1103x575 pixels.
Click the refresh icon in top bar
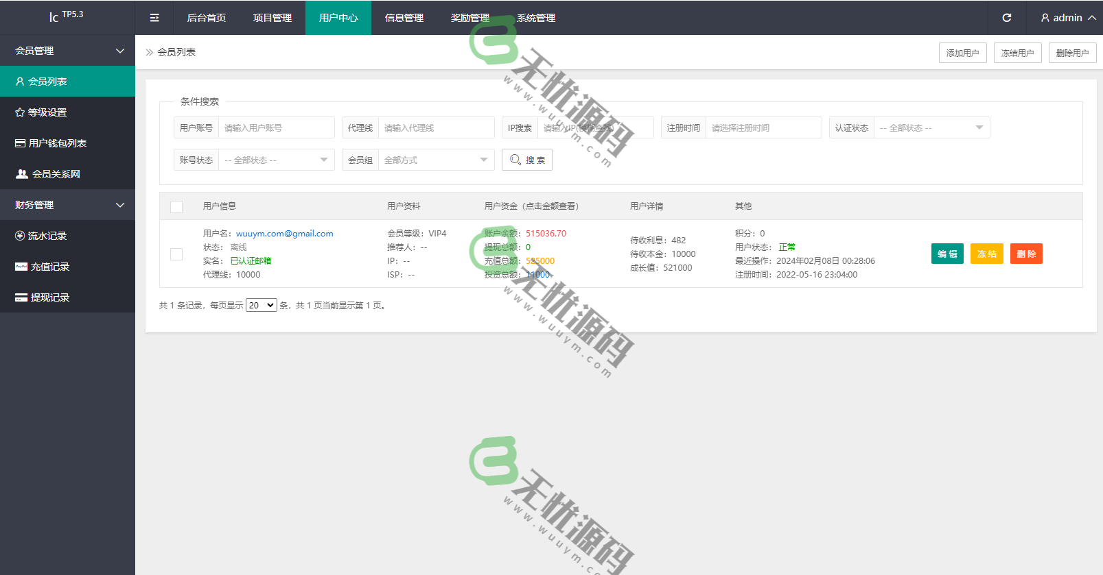1007,18
